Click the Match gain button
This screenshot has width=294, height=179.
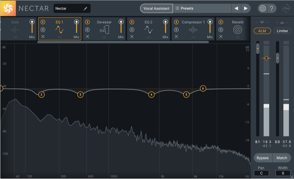pyautogui.click(x=282, y=158)
